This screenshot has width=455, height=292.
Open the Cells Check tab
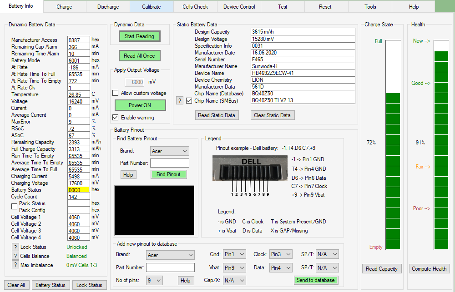(195, 7)
